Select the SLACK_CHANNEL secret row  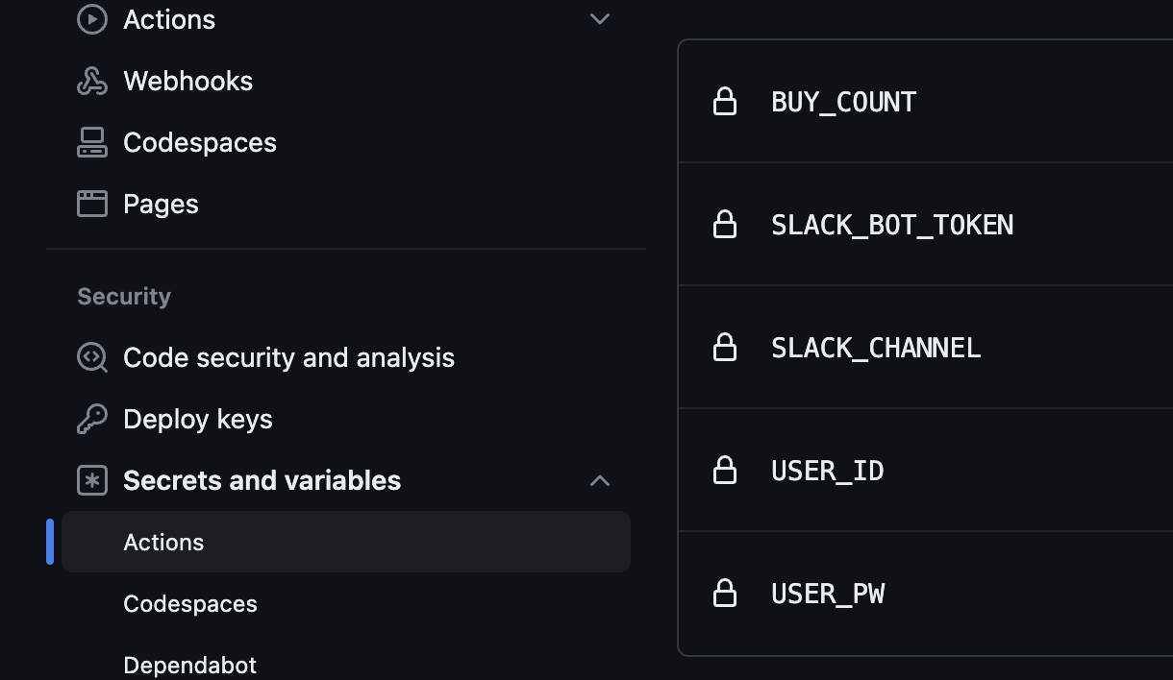pos(926,347)
